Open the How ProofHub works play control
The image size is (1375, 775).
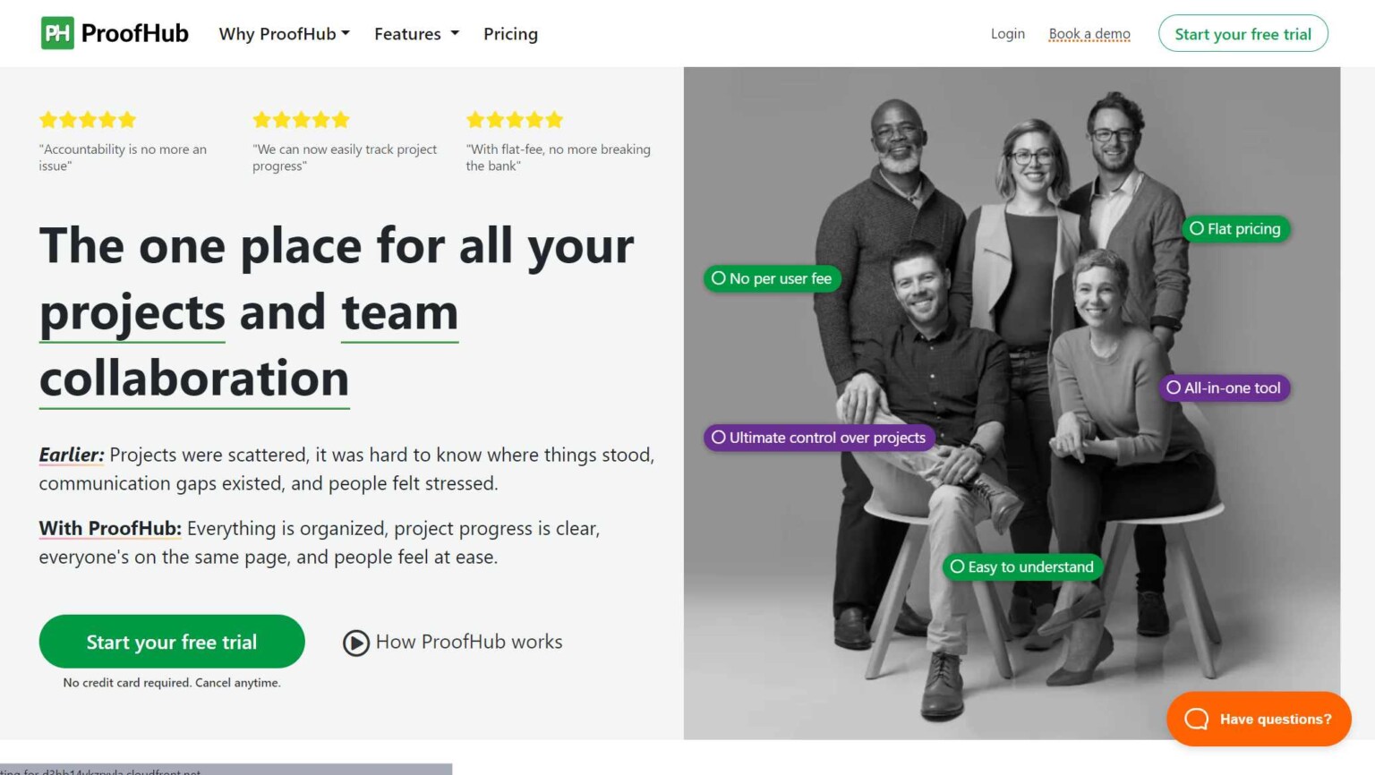pyautogui.click(x=356, y=642)
